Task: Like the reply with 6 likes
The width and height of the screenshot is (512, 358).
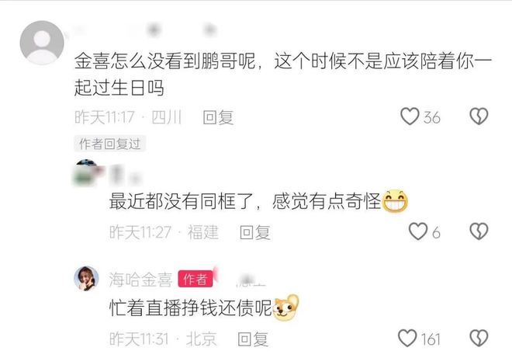Action: 418,231
